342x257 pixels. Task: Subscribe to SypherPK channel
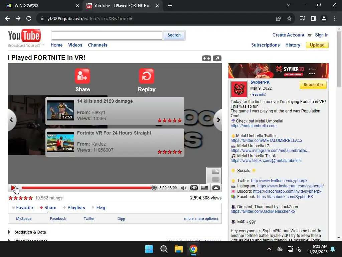pyautogui.click(x=313, y=85)
